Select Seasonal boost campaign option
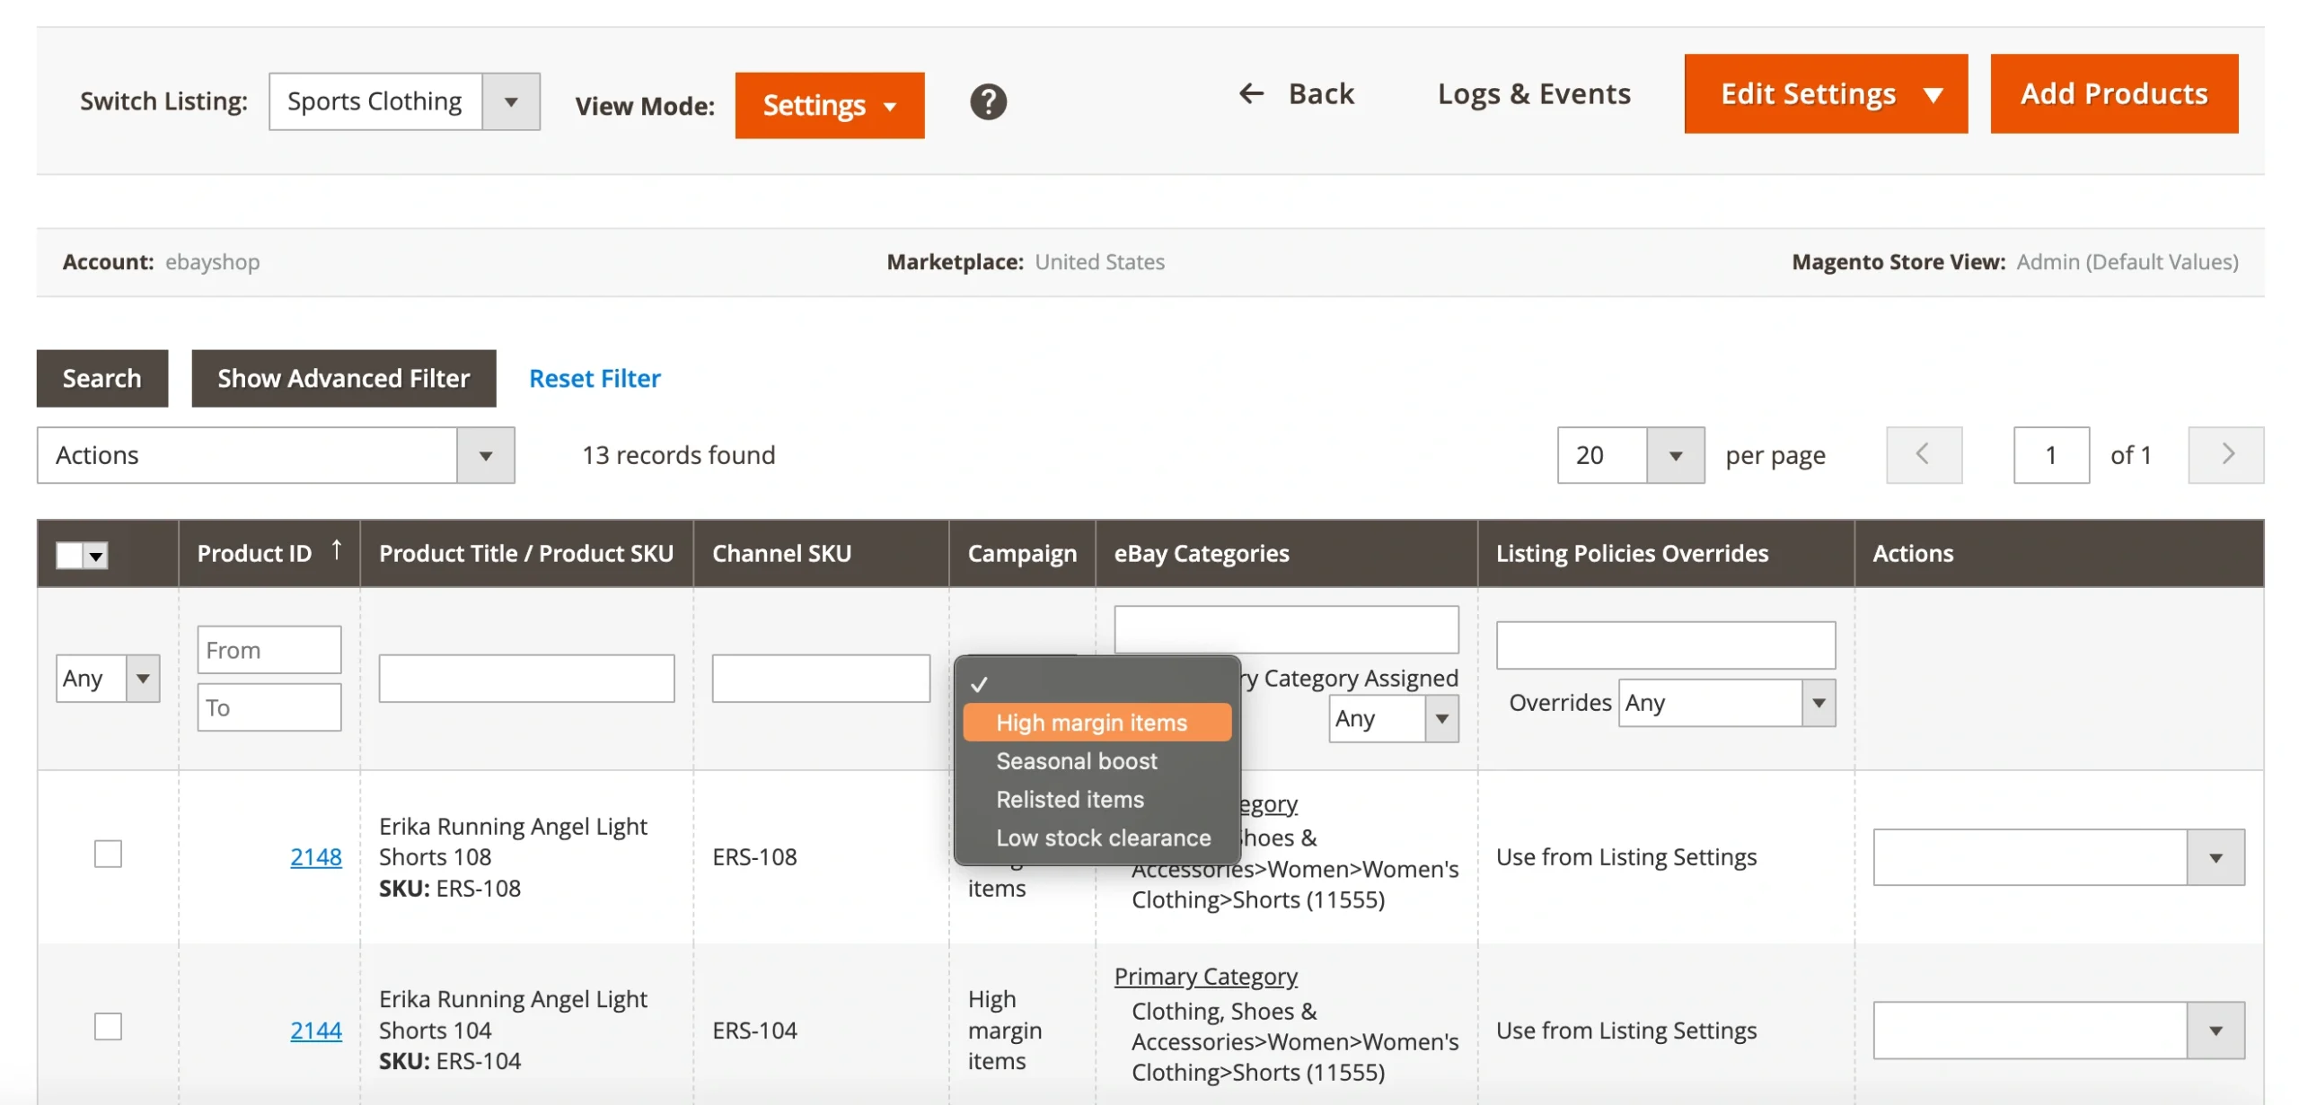The height and width of the screenshot is (1105, 2299). coord(1076,761)
